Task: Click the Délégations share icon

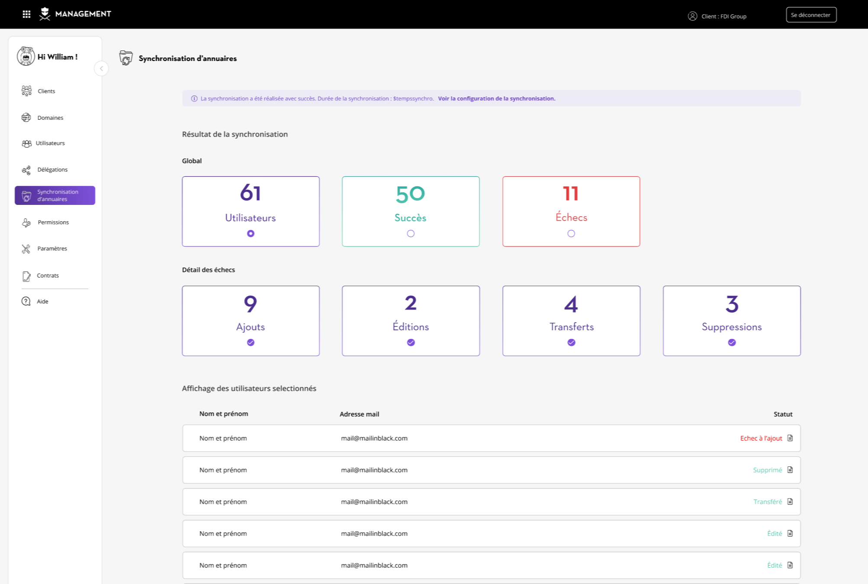Action: [26, 170]
